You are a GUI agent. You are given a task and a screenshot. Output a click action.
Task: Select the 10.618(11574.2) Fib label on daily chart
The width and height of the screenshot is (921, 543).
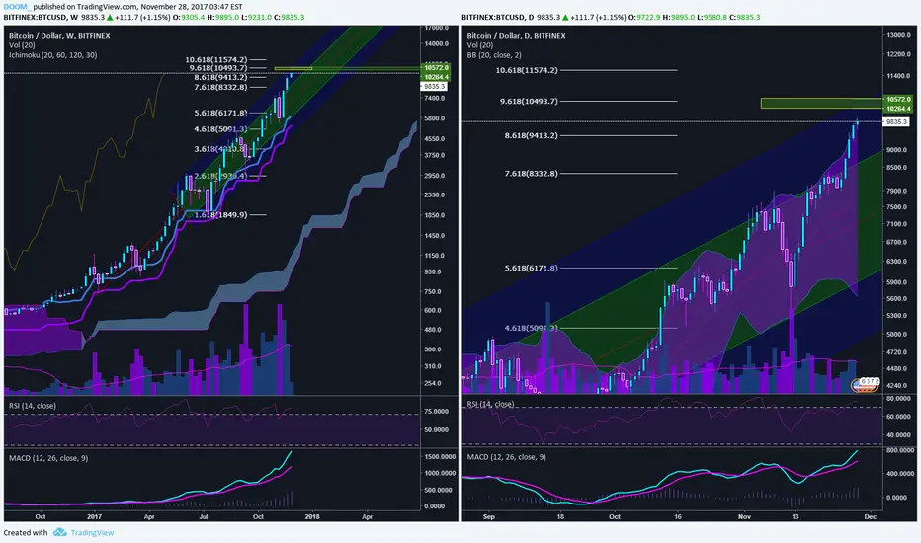point(527,70)
